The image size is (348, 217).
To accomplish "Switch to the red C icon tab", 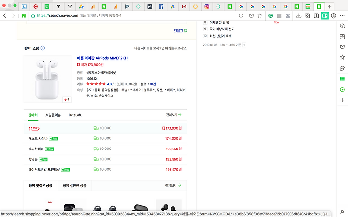I will [x=35, y=7].
